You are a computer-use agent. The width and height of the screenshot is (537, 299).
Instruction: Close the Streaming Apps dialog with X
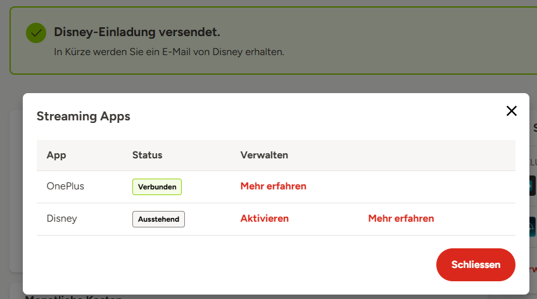coord(512,111)
